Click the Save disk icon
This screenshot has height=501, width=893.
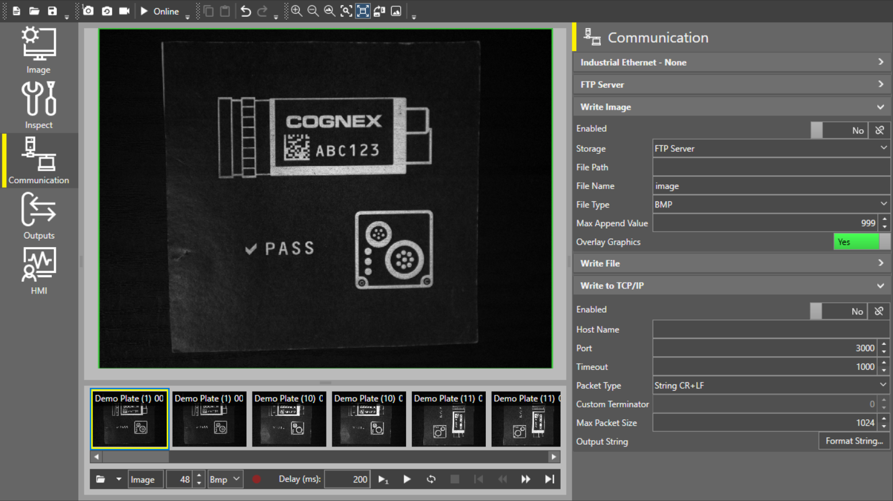pyautogui.click(x=52, y=11)
